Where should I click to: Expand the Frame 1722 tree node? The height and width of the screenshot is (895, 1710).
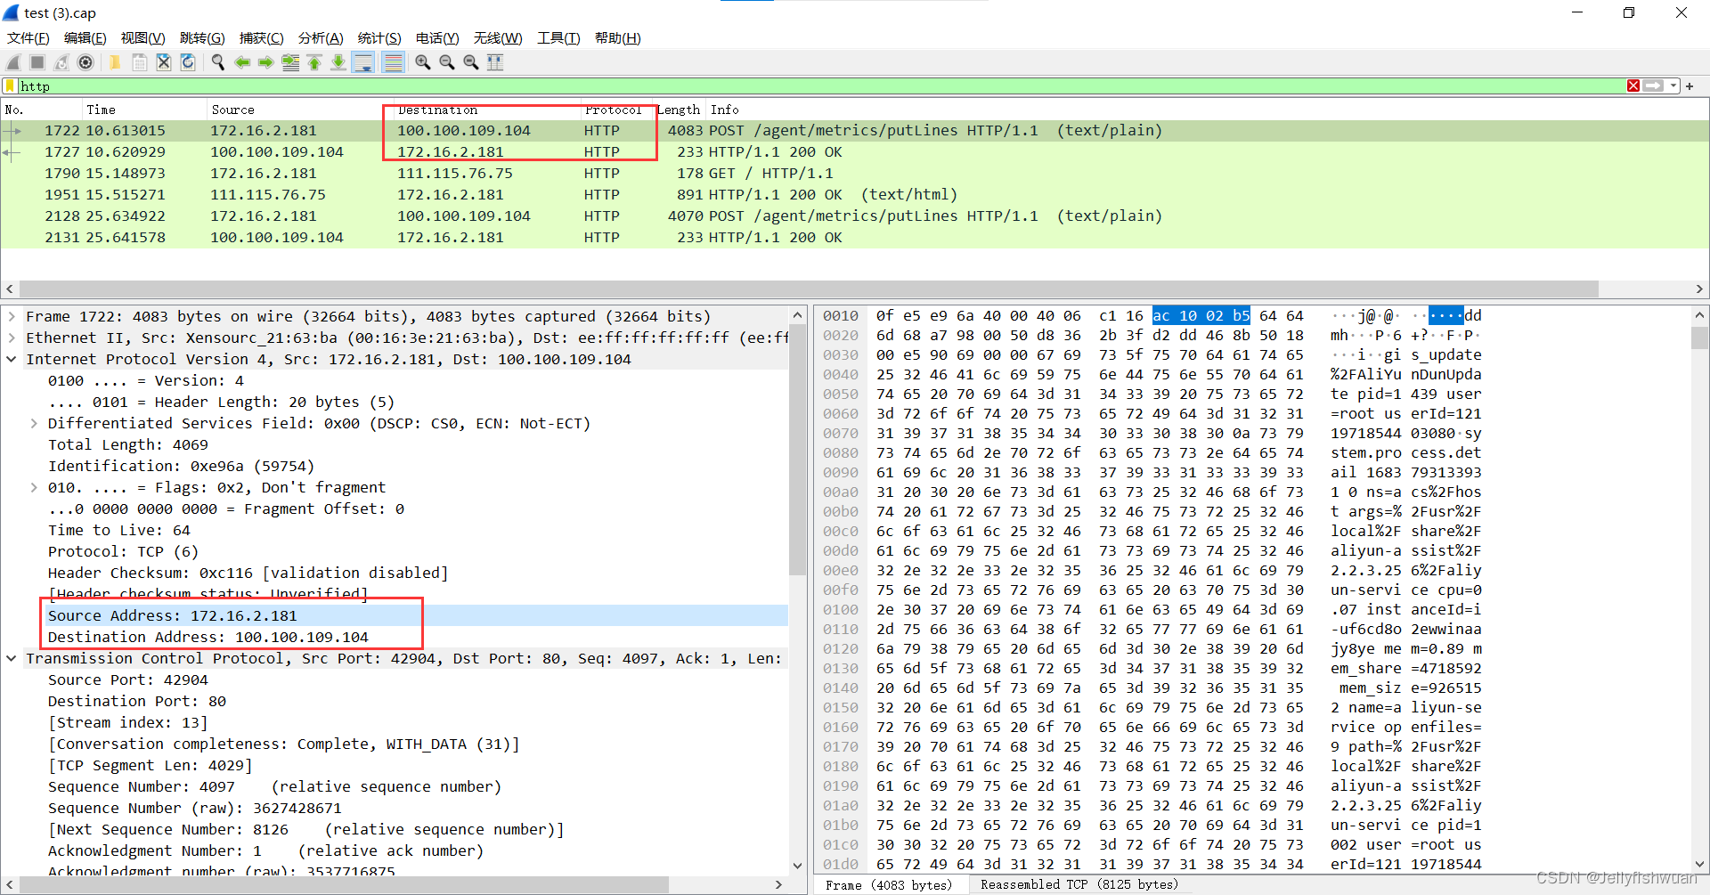[12, 316]
